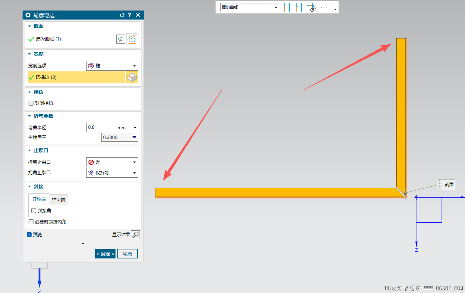
Task: Collapse the 折弯参数 section
Action: tap(29, 116)
